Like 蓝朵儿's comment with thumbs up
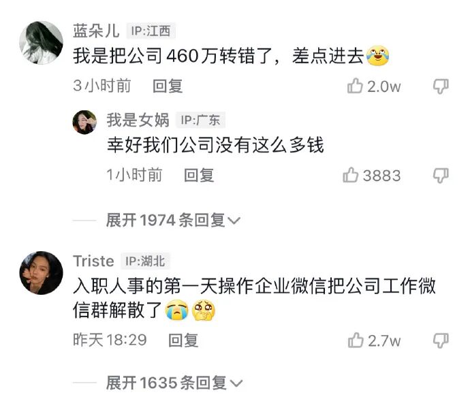Image resolution: width=470 pixels, height=401 pixels. pyautogui.click(x=355, y=86)
